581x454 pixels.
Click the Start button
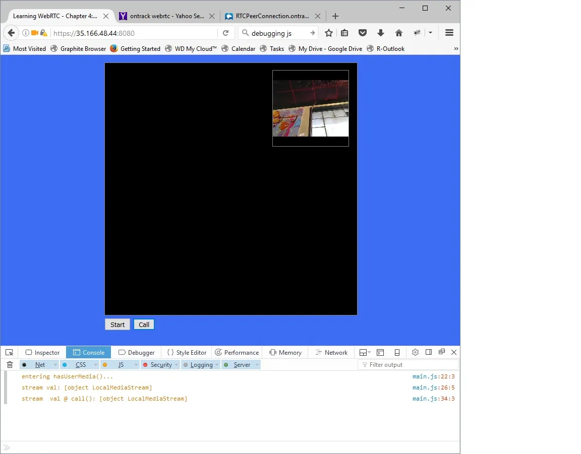(118, 325)
